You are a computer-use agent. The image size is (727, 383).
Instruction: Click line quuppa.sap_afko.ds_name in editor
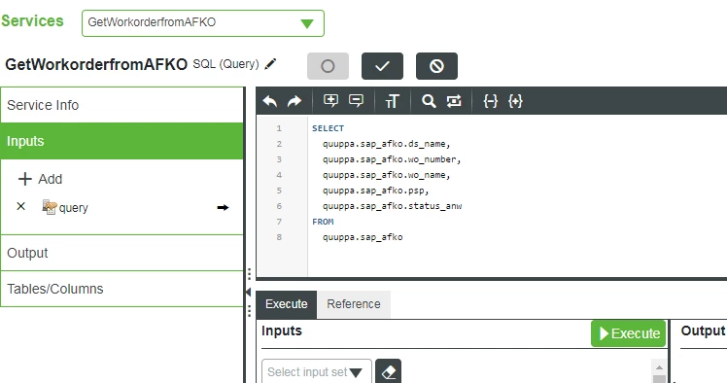(387, 144)
